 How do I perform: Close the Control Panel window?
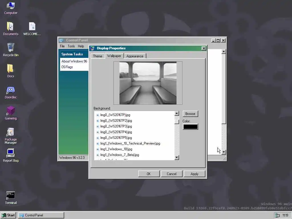(x=223, y=40)
